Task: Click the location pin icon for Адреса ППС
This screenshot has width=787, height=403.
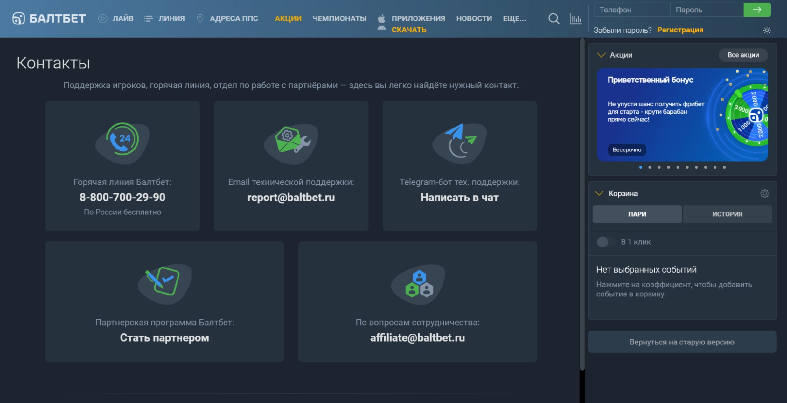Action: pyautogui.click(x=200, y=18)
